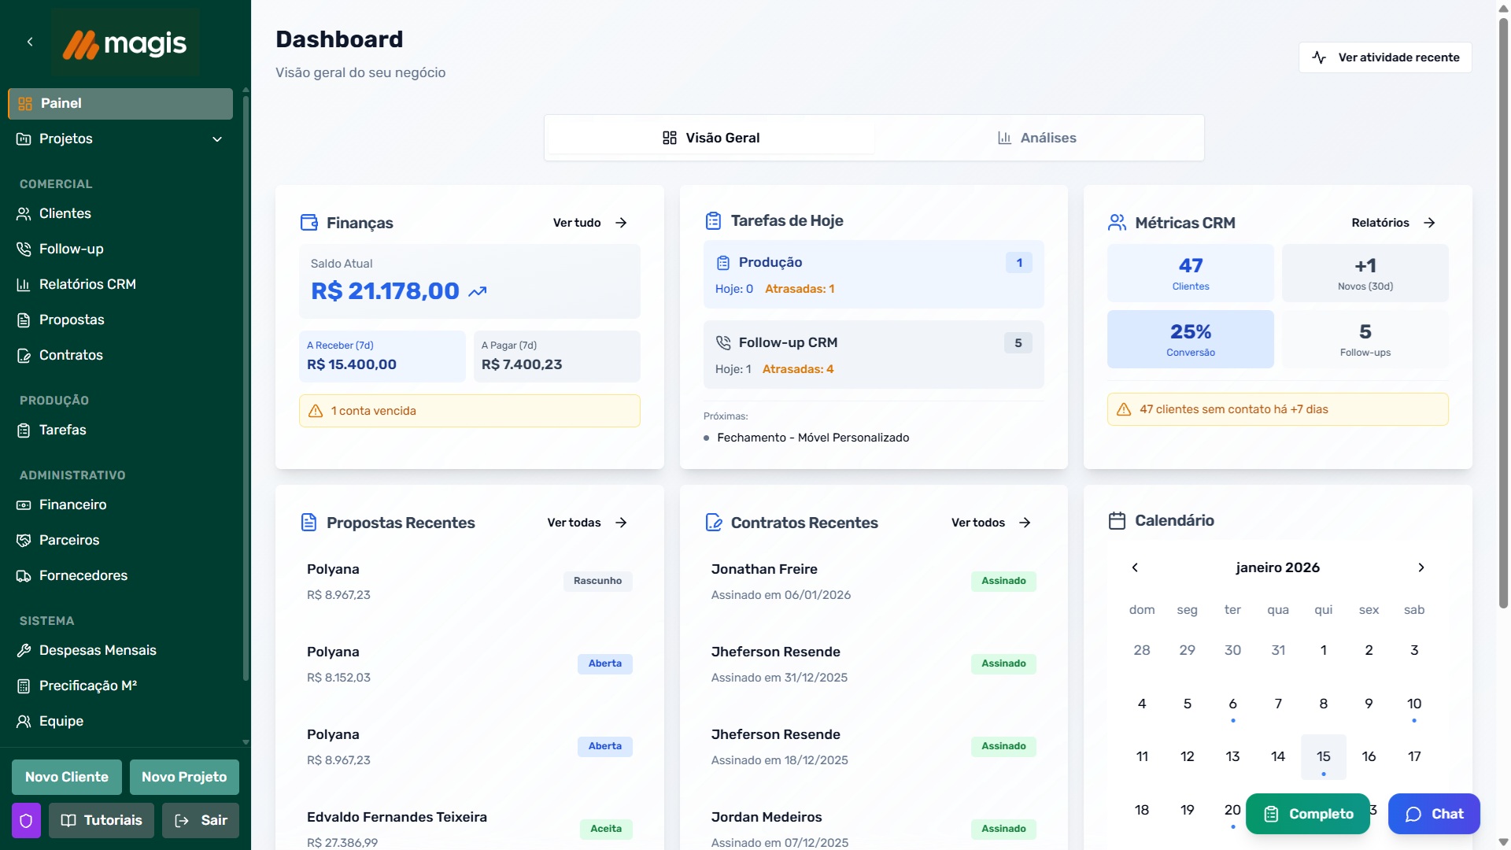1511x850 pixels.
Task: Click the Relatórios CRM chart icon
Action: pyautogui.click(x=24, y=284)
